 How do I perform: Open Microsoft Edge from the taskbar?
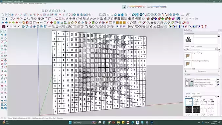coord(133,122)
